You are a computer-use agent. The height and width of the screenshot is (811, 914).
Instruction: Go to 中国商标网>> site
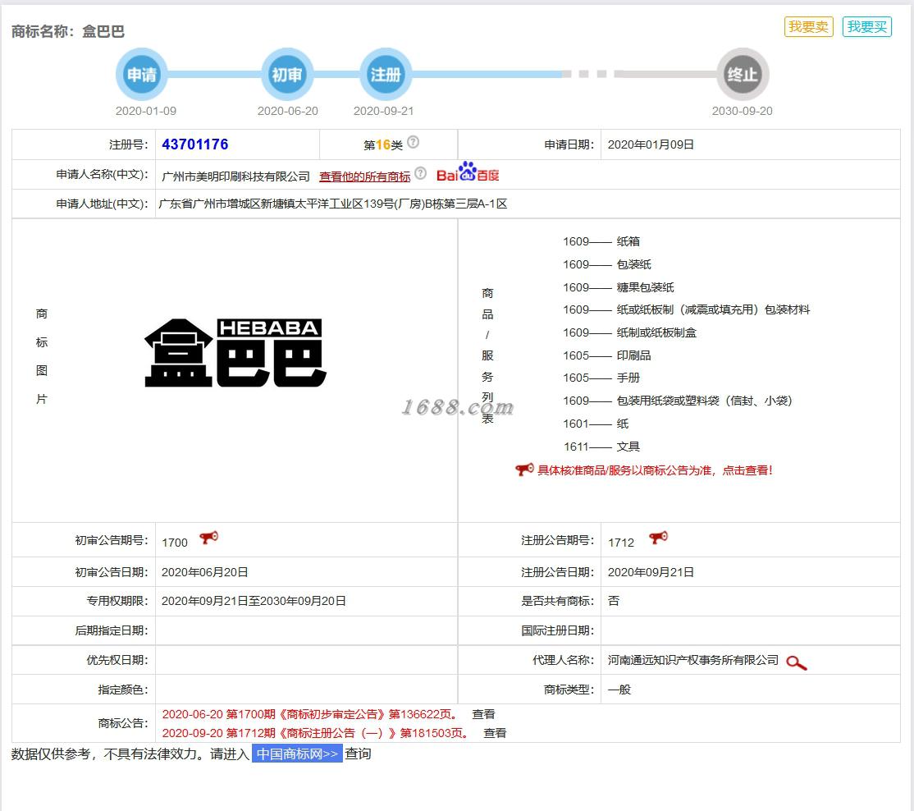(297, 754)
